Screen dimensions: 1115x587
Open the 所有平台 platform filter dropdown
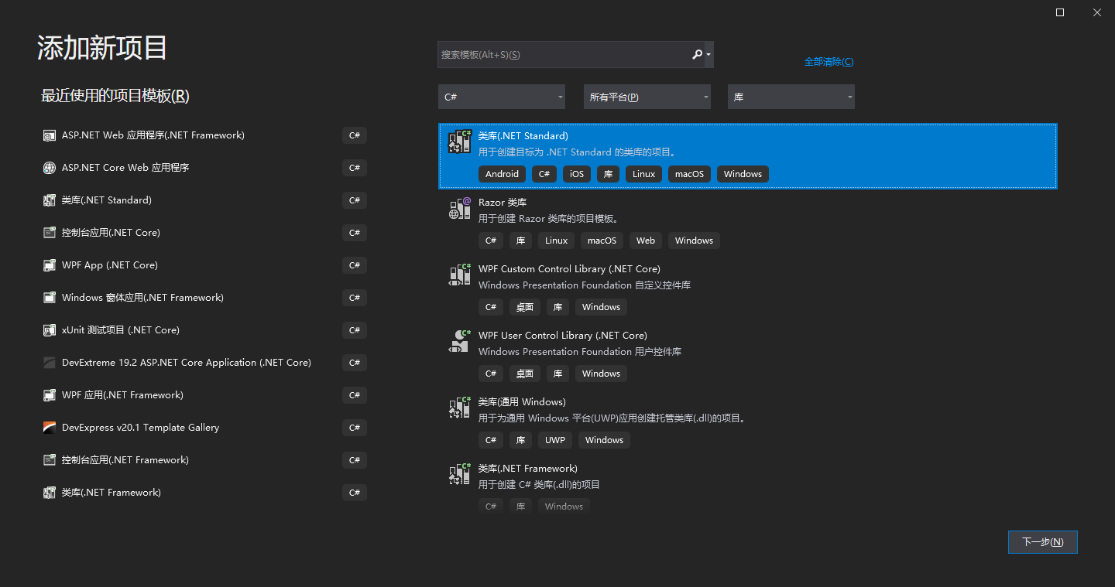(x=647, y=97)
